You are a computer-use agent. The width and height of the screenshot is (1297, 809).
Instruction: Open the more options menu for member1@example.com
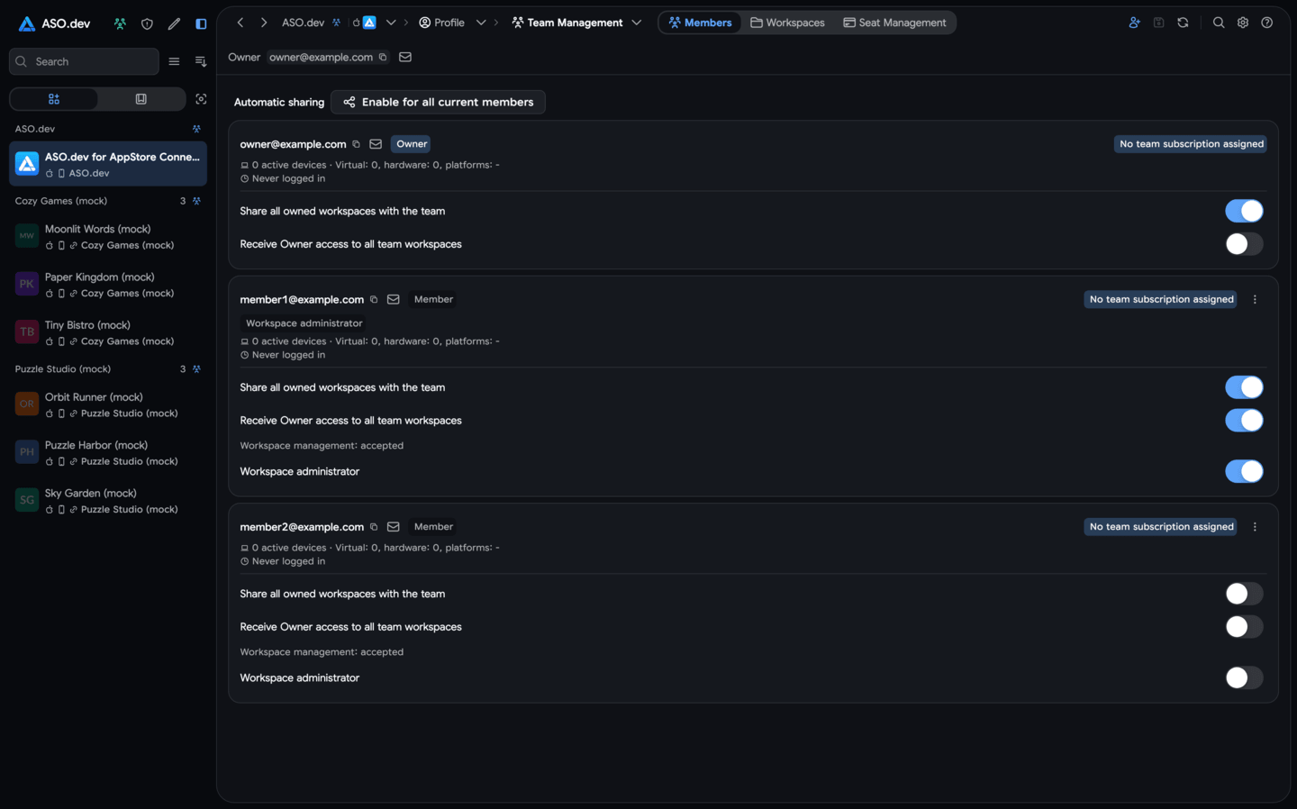pos(1255,299)
